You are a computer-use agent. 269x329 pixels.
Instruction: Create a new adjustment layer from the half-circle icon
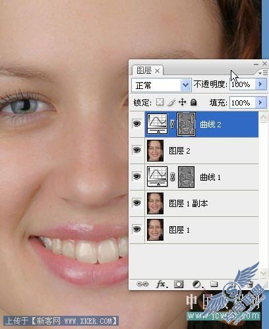pos(197,284)
